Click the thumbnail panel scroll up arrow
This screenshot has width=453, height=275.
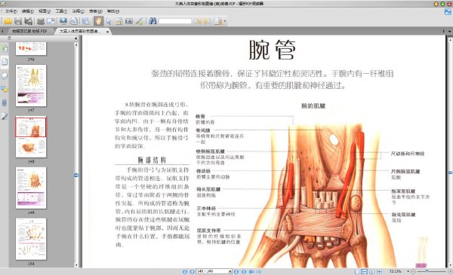click(76, 44)
